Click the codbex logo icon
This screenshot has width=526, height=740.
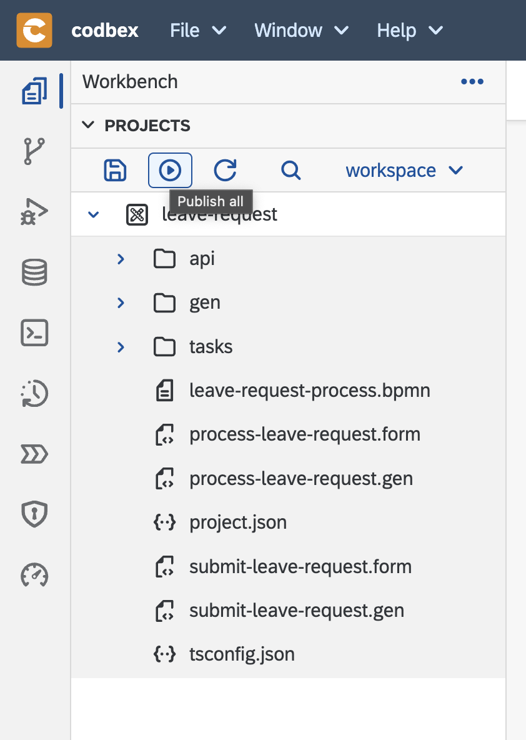(x=34, y=30)
